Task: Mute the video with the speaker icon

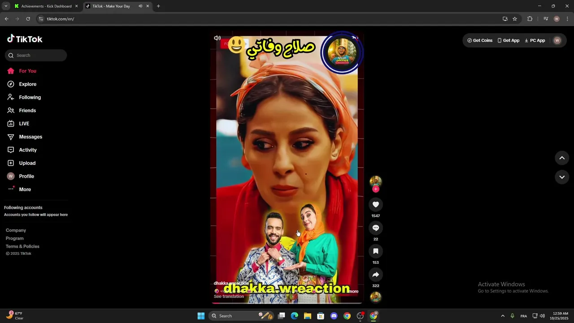Action: (217, 38)
